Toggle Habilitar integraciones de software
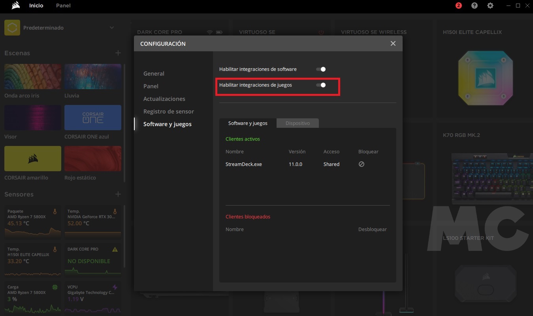Viewport: 533px width, 316px height. [321, 69]
